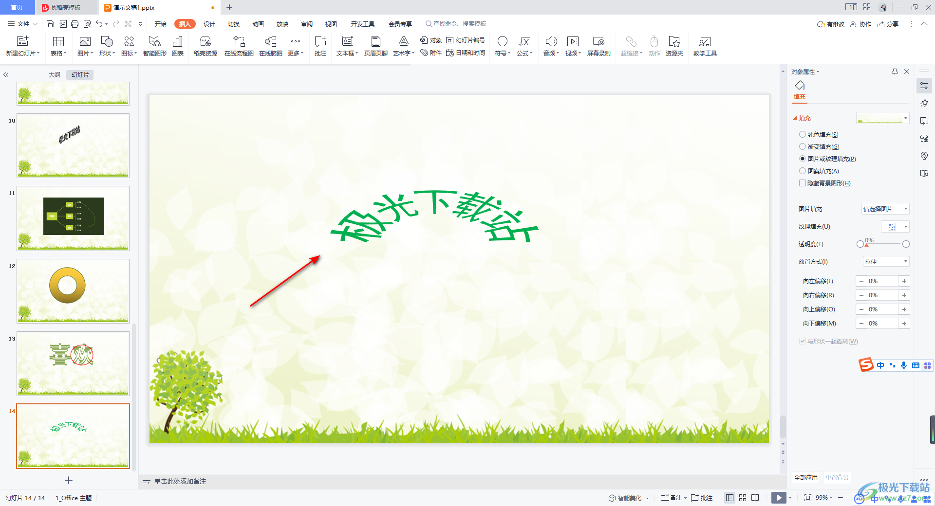Open the 开始 ribbon tab
This screenshot has height=506, width=935.
[161, 24]
